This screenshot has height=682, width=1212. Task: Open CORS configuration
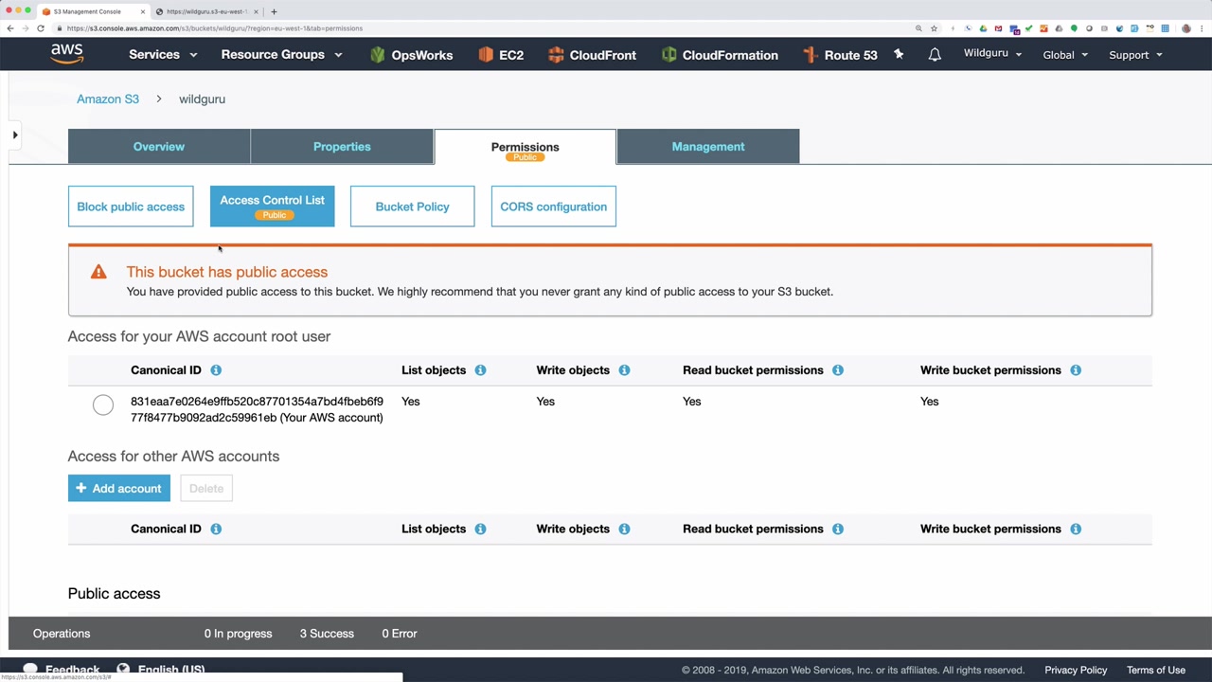(553, 206)
